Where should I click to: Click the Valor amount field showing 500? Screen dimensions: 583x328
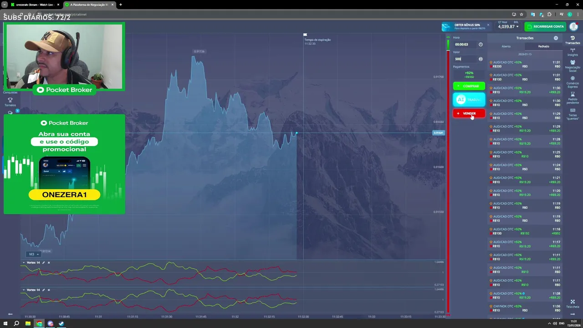pyautogui.click(x=465, y=59)
